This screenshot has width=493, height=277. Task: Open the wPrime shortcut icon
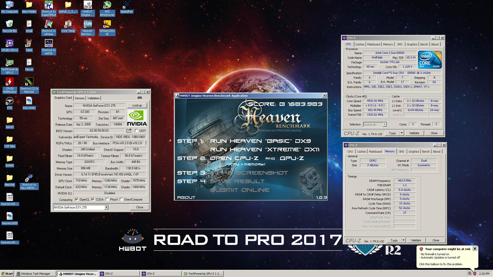pyautogui.click(x=49, y=28)
